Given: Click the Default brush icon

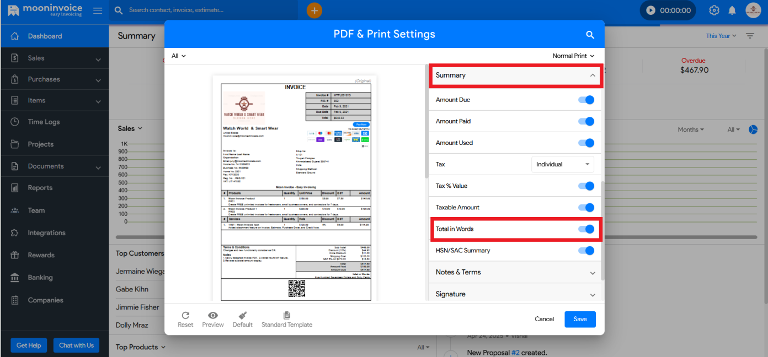Looking at the screenshot, I should click(x=242, y=315).
